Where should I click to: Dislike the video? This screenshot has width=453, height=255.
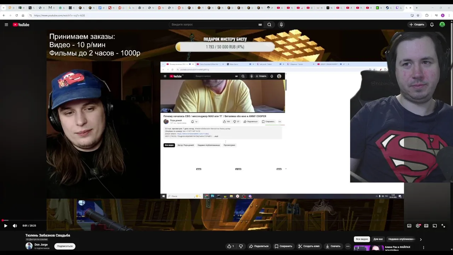(241, 246)
